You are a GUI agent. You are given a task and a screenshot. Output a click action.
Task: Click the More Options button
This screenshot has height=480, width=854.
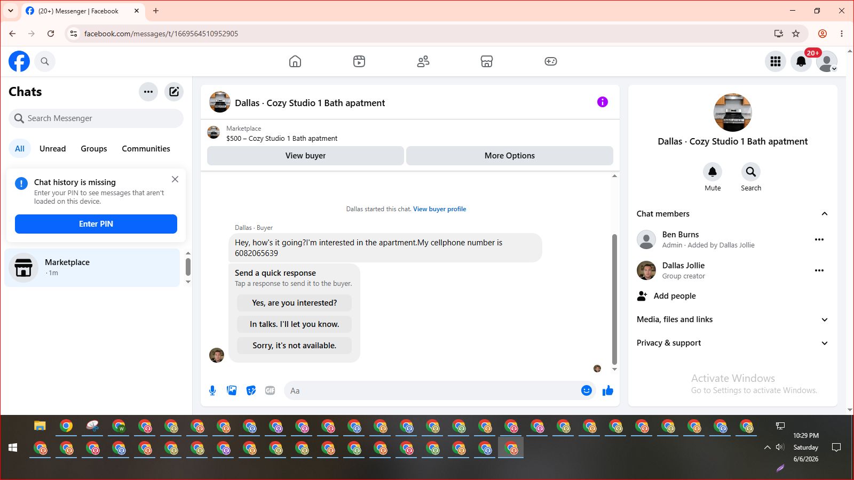[510, 156]
